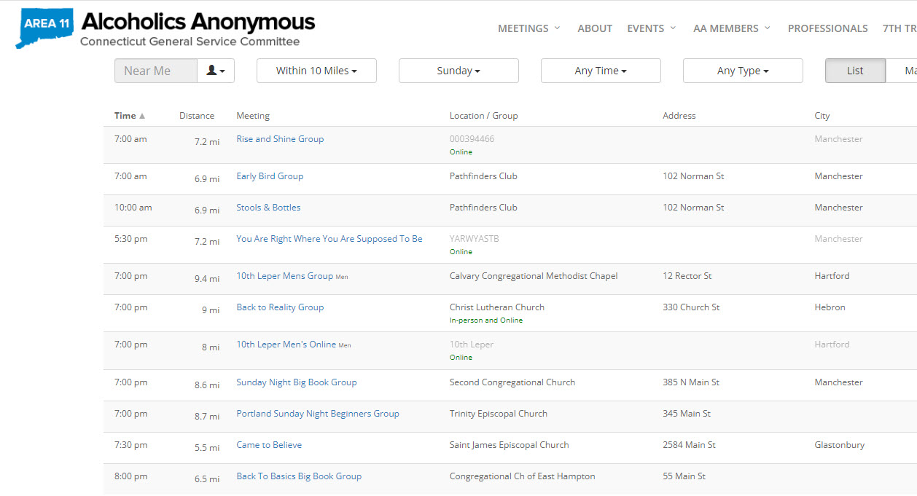The height and width of the screenshot is (496, 917).
Task: Click the Near Me search field
Action: pyautogui.click(x=156, y=71)
